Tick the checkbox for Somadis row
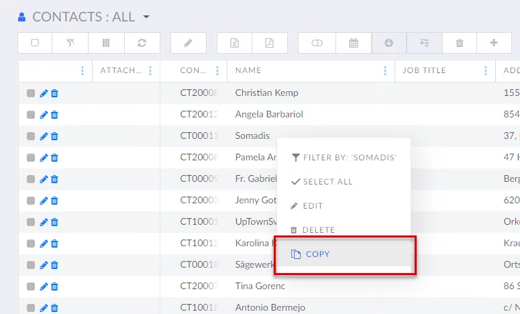This screenshot has width=520, height=314. (31, 136)
